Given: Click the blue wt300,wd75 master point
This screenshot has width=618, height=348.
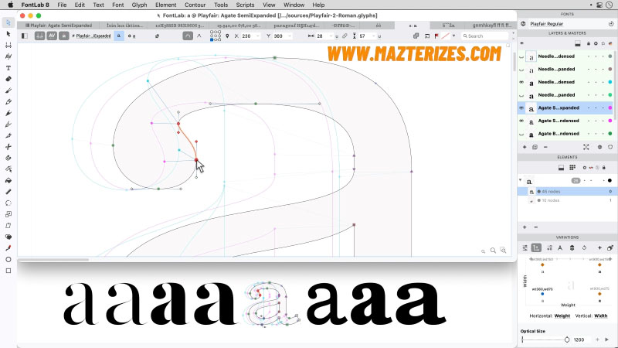Looking at the screenshot, I should pos(542,294).
